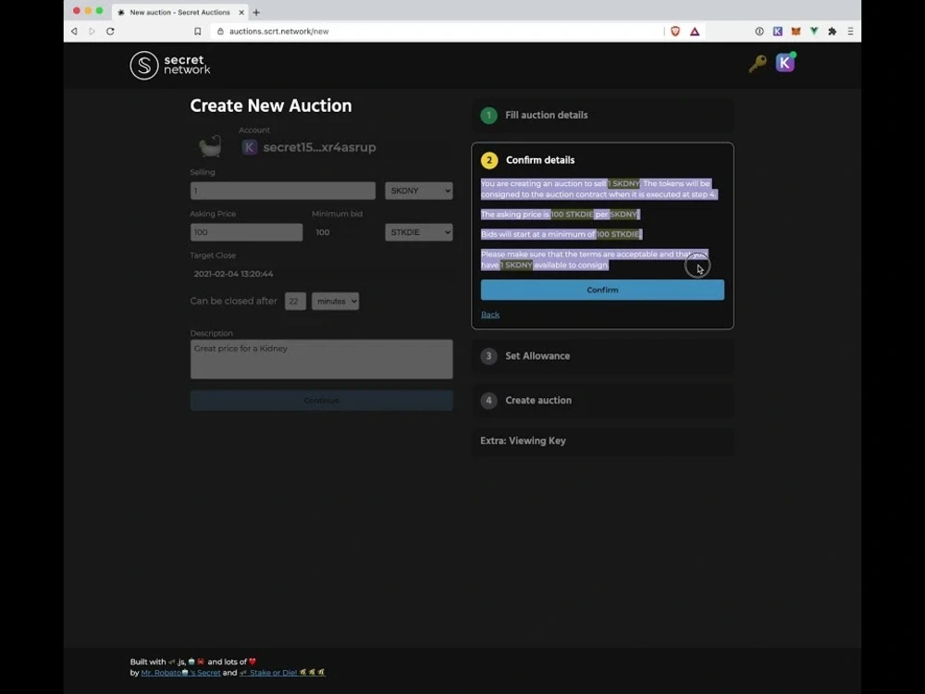
Task: Reload the auctions page
Action: tap(110, 31)
